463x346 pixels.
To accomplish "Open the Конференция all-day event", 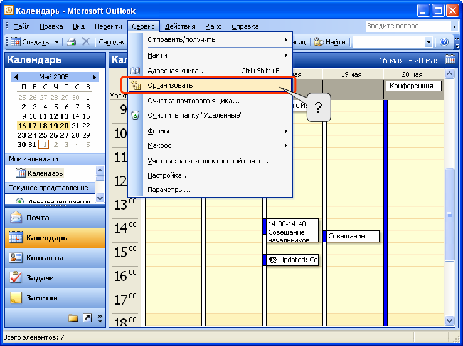I will coord(413,86).
